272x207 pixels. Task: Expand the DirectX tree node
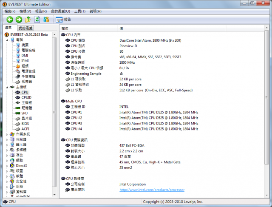[7, 166]
